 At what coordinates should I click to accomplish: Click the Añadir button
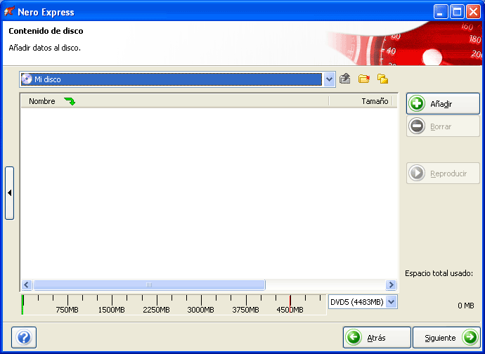443,103
